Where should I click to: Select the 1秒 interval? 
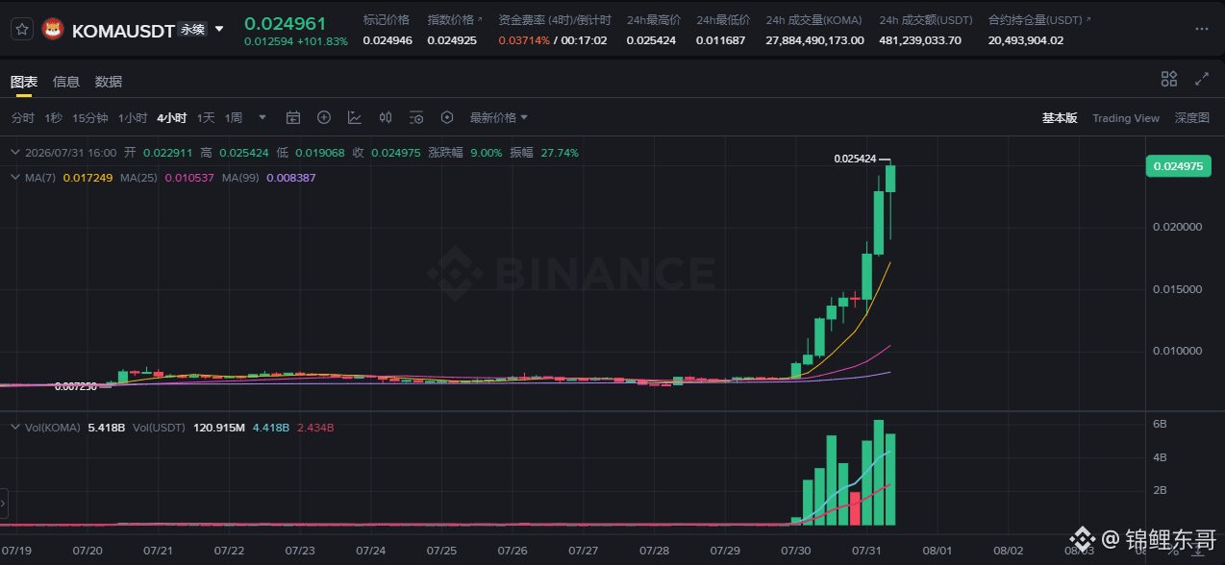tap(53, 118)
